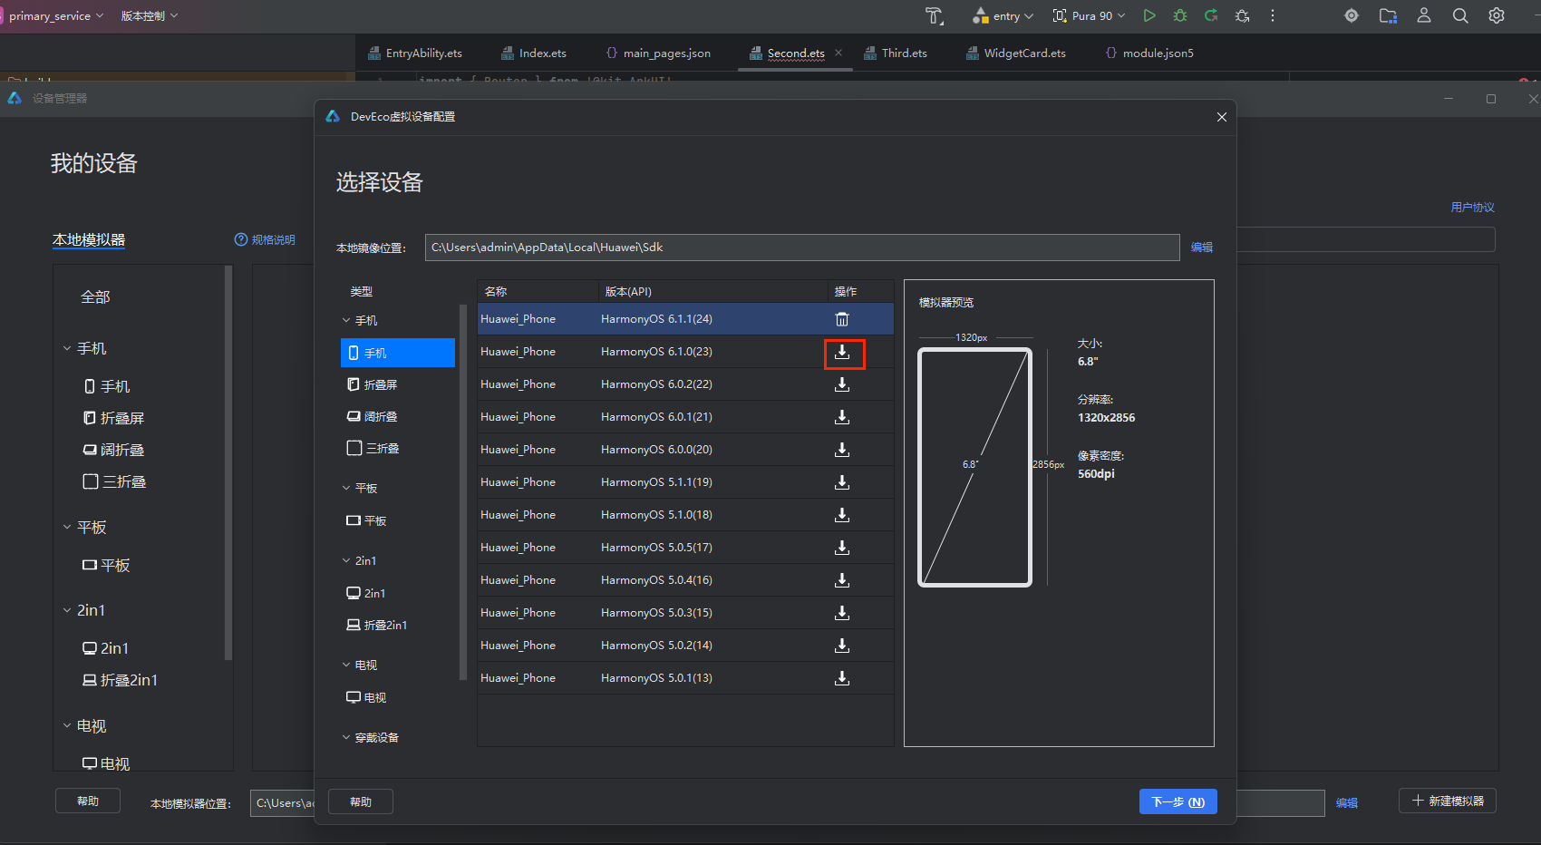Switch to the Third.ets tab
1541x845 pixels.
896,53
